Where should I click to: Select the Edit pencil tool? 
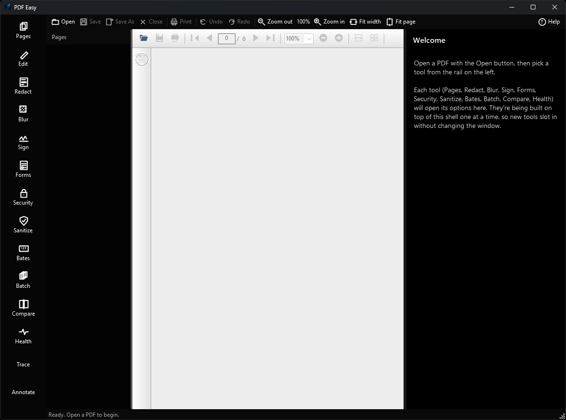click(23, 58)
